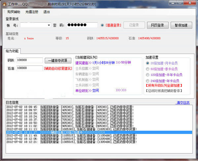The width and height of the screenshot is (198, 161).
Task: Click the 石油 amount input field
Action: 30,68
